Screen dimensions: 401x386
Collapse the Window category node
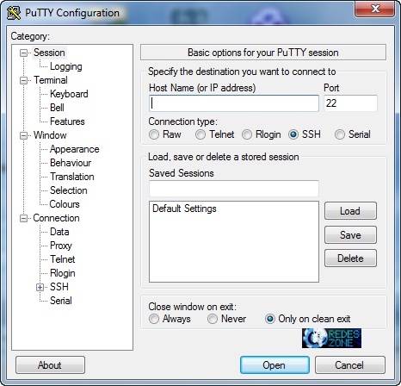[23, 135]
